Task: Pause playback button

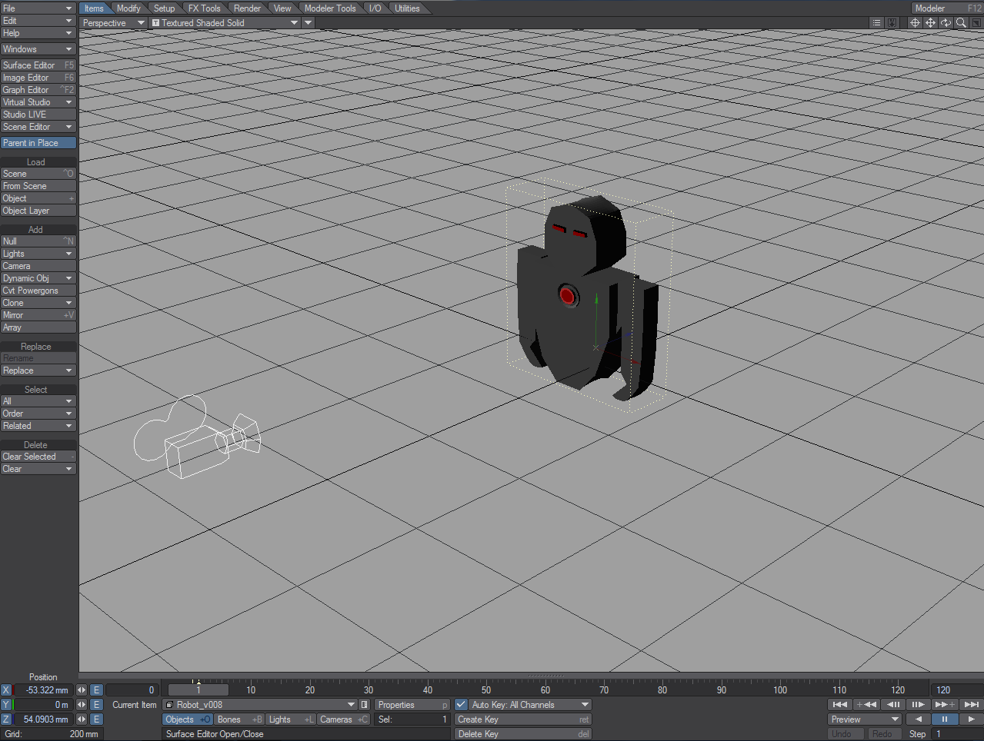Action: point(945,719)
